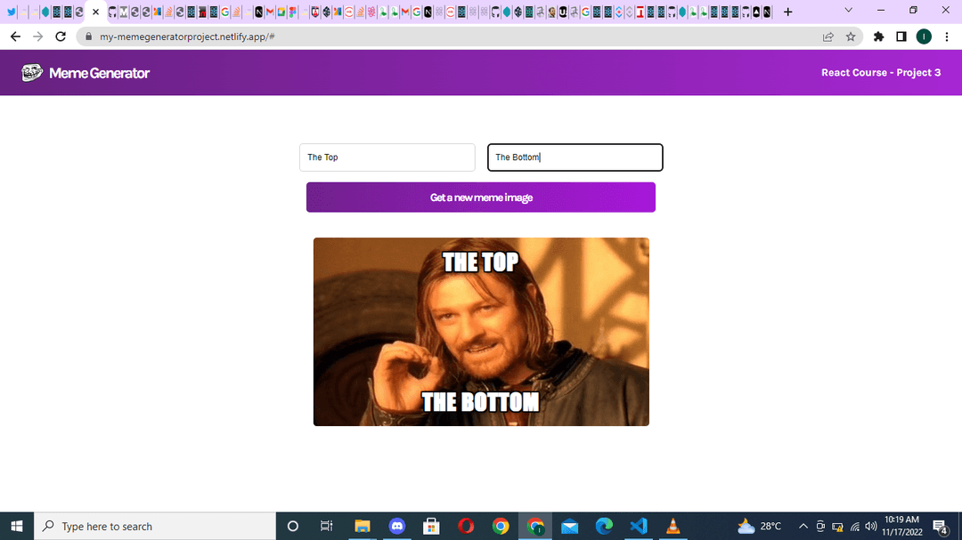Close the active meme generator tab
The width and height of the screenshot is (962, 540).
tap(95, 12)
